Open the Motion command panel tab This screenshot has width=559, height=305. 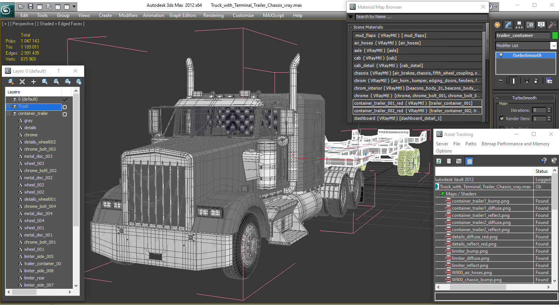tap(530, 25)
